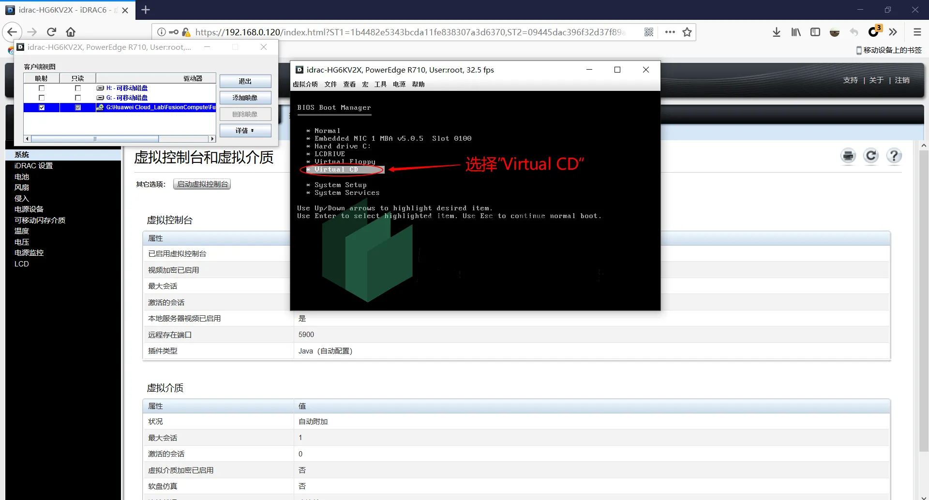Tick the mapped checkbox for drive G:

42,98
